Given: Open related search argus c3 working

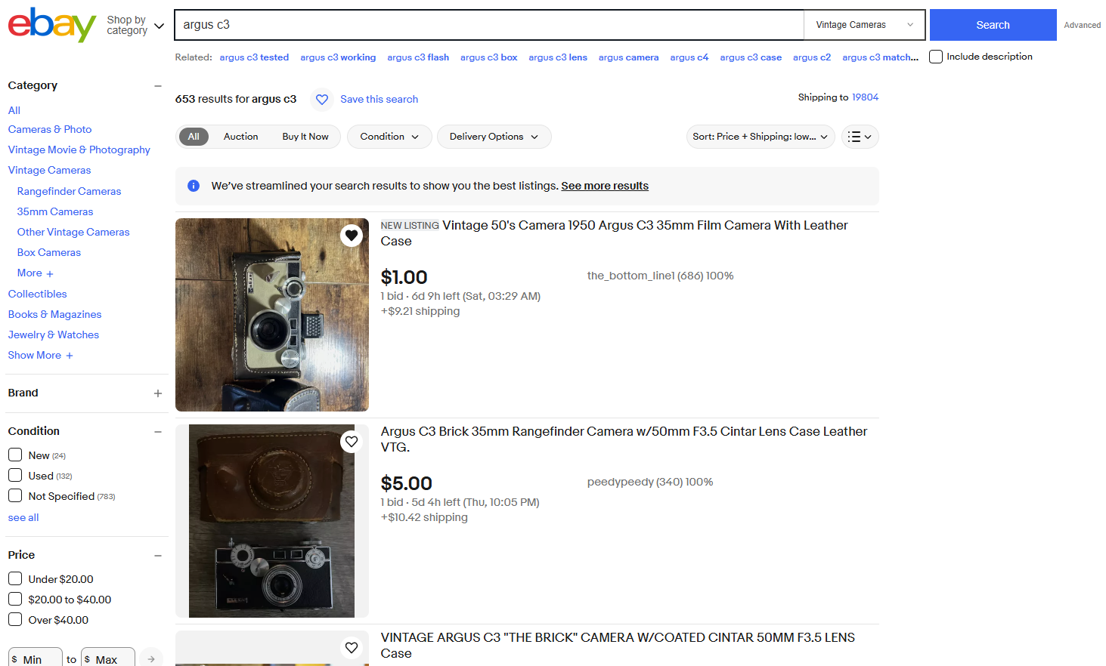Looking at the screenshot, I should [x=338, y=57].
